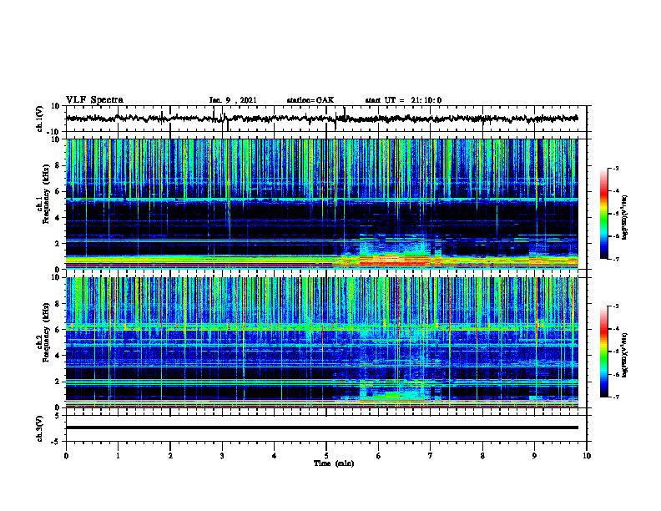661x511 pixels.
Task: Click the time axis tick label '6'
Action: pyautogui.click(x=379, y=456)
